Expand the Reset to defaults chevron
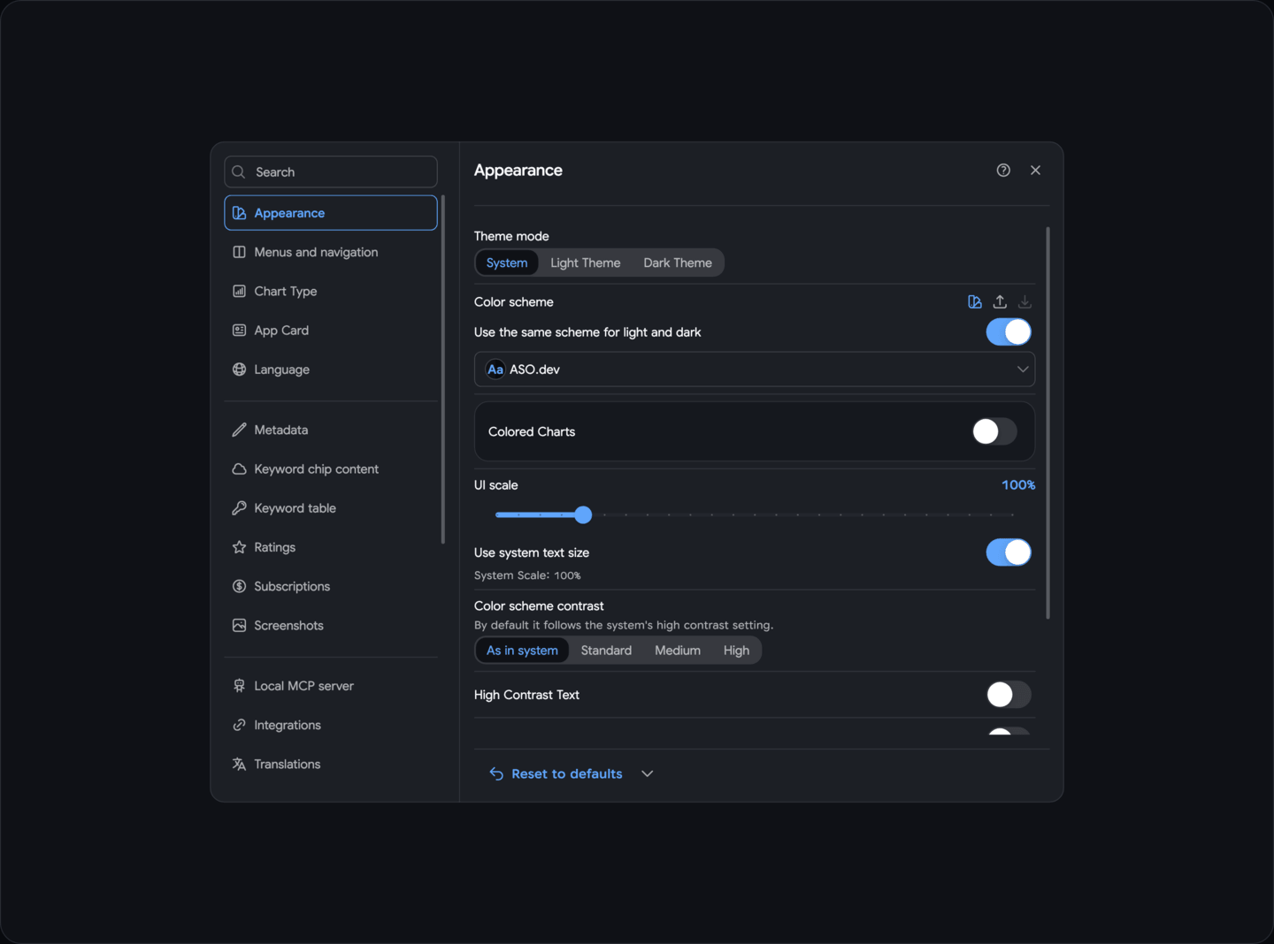The image size is (1274, 944). [x=648, y=773]
